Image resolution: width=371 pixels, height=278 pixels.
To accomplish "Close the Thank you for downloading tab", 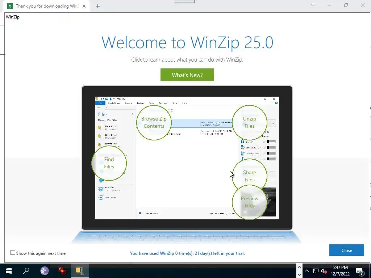I will [x=84, y=6].
